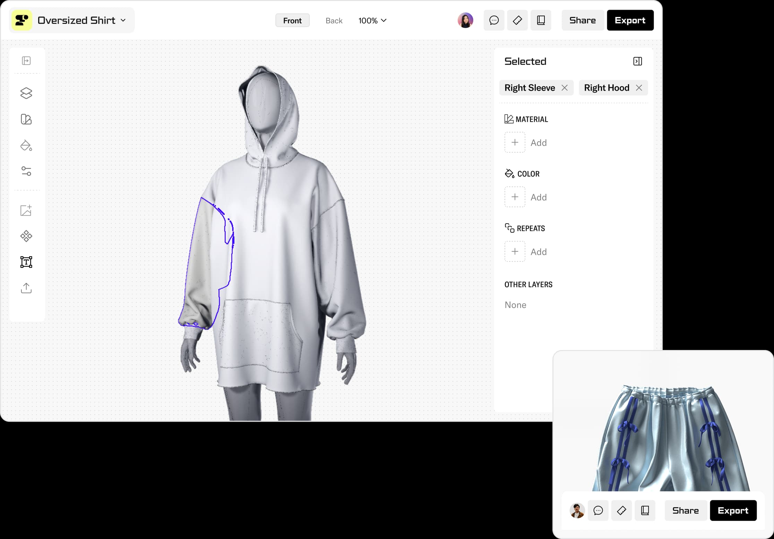This screenshot has height=539, width=774.
Task: Open the layers panel icon in sidebar
Action: pos(26,93)
